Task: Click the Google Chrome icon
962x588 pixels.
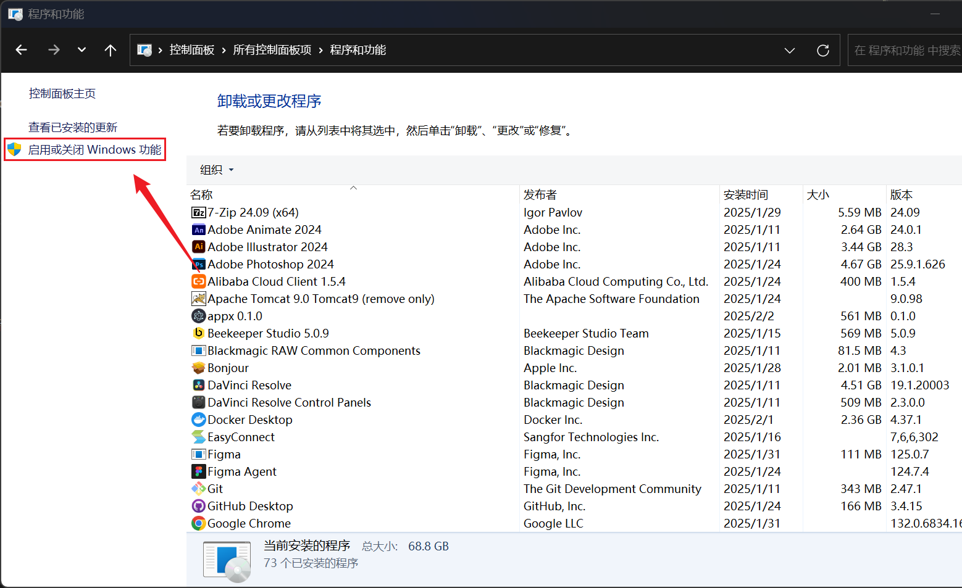Action: 198,524
